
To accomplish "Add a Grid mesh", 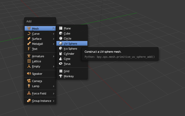I will (x=72, y=71).
